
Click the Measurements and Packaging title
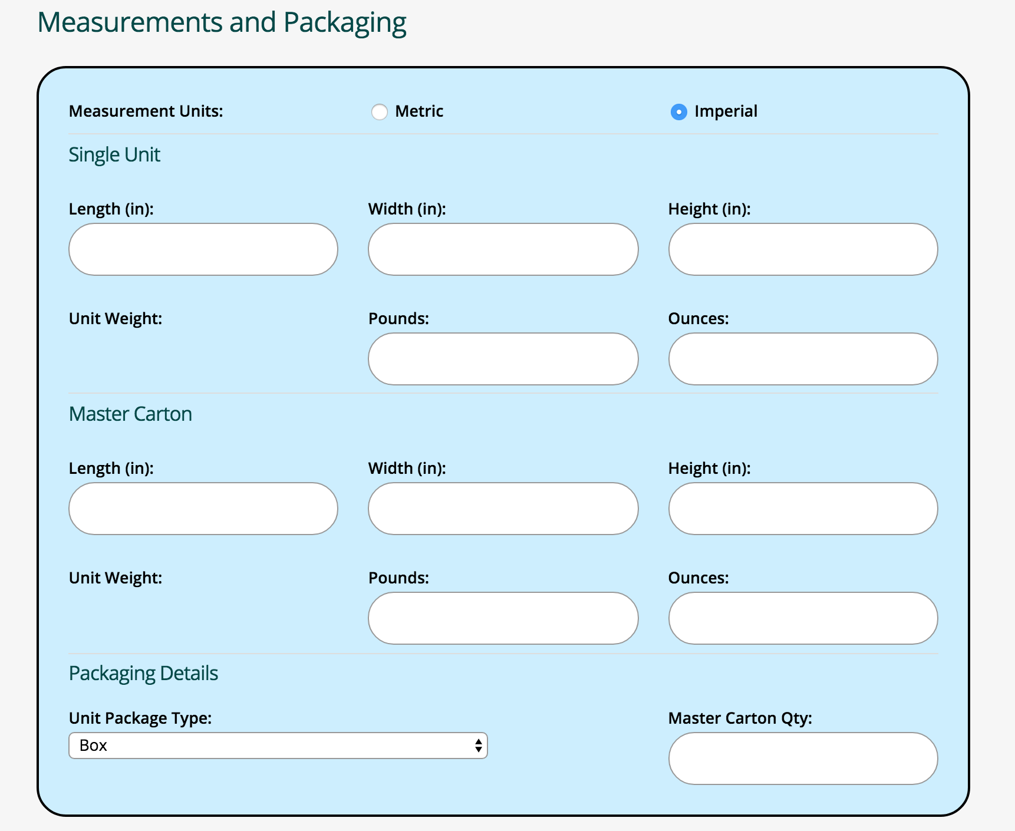(222, 24)
